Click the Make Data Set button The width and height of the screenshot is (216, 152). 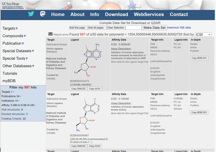tap(154, 27)
